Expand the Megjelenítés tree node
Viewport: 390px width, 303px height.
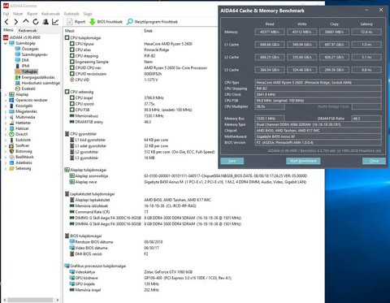point(6,111)
